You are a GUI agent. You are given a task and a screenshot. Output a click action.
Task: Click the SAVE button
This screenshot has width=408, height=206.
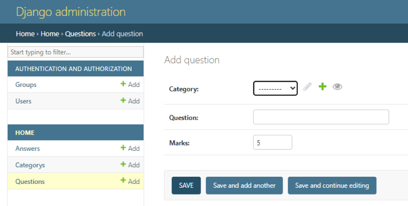pos(186,185)
